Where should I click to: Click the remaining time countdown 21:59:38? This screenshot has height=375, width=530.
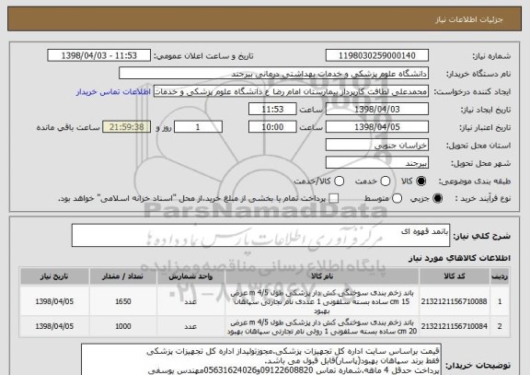coord(127,127)
